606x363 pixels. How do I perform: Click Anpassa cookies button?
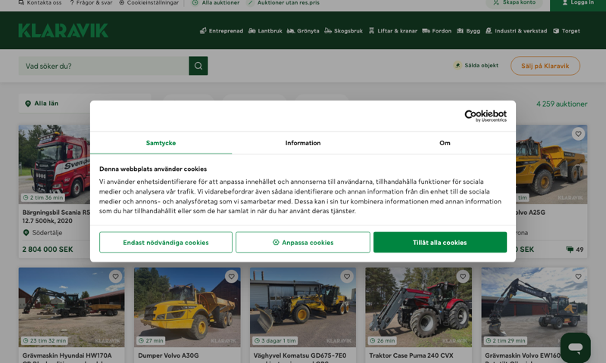[303, 243]
